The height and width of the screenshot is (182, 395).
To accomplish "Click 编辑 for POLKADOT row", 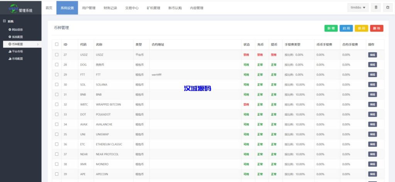I will click(372, 114).
